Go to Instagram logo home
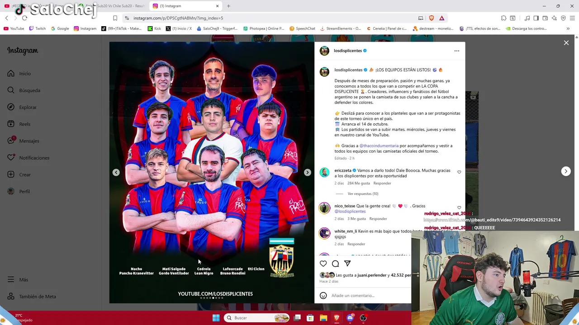 coord(22,51)
